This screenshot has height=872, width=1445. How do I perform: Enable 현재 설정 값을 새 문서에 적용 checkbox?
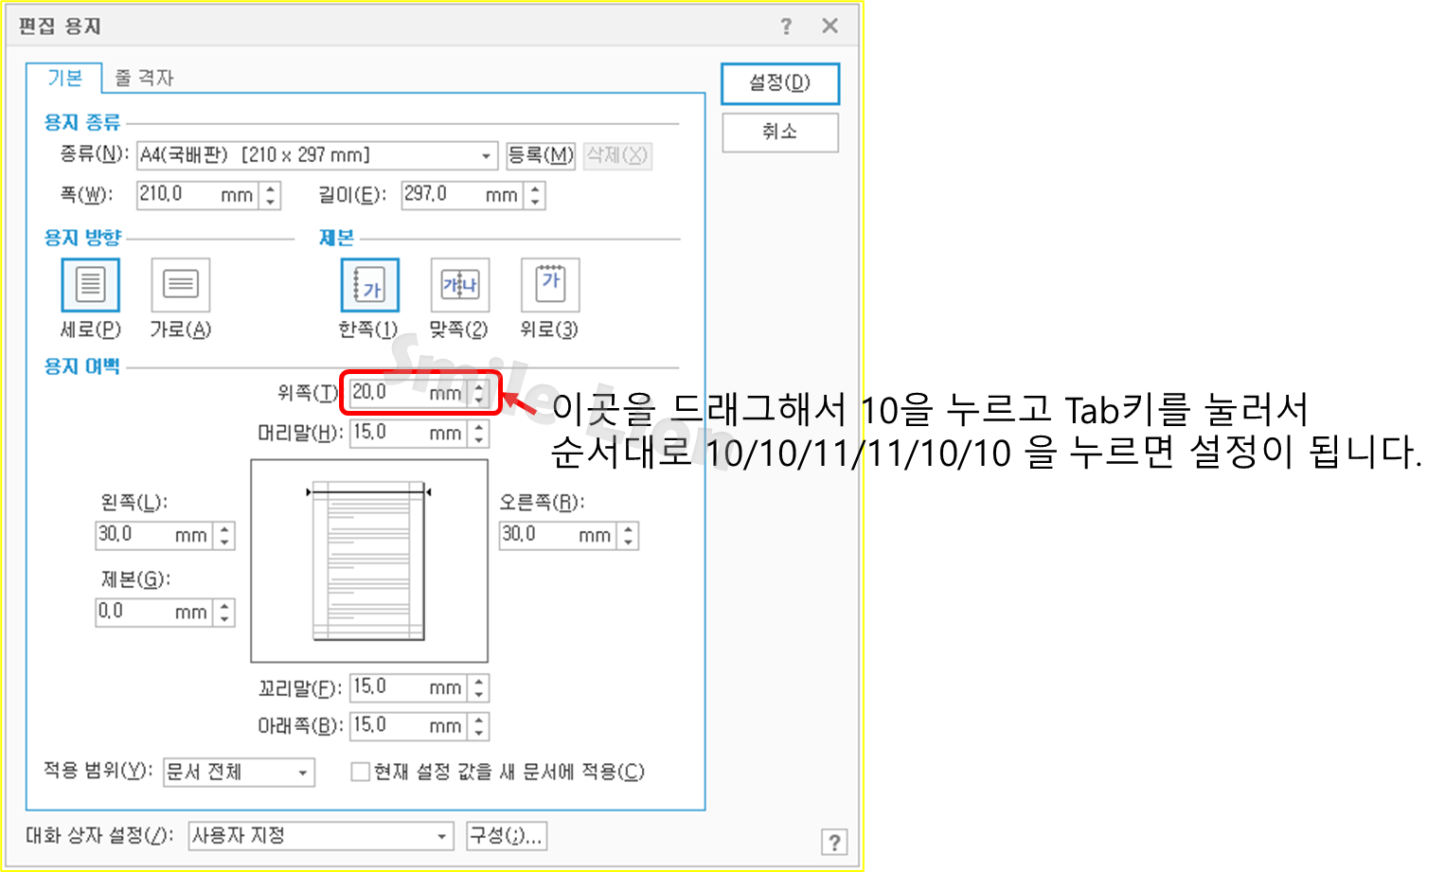[x=360, y=772]
